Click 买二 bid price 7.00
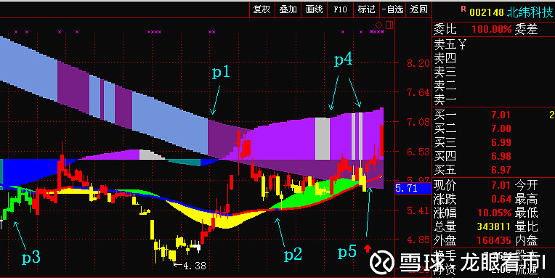This screenshot has height=278, width=555. pyautogui.click(x=501, y=128)
